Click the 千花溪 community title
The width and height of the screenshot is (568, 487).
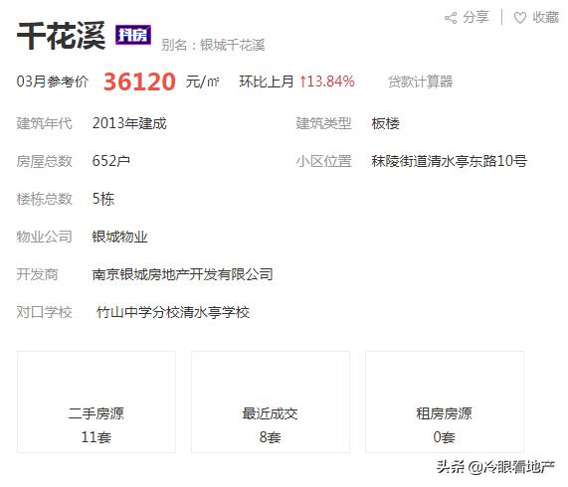pyautogui.click(x=62, y=36)
